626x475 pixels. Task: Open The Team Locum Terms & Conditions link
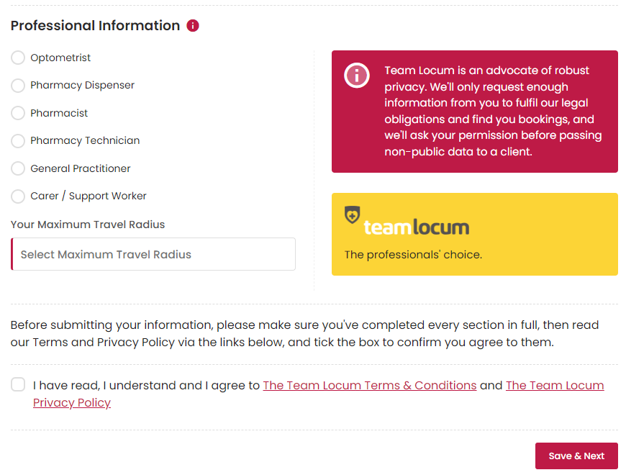pos(369,386)
